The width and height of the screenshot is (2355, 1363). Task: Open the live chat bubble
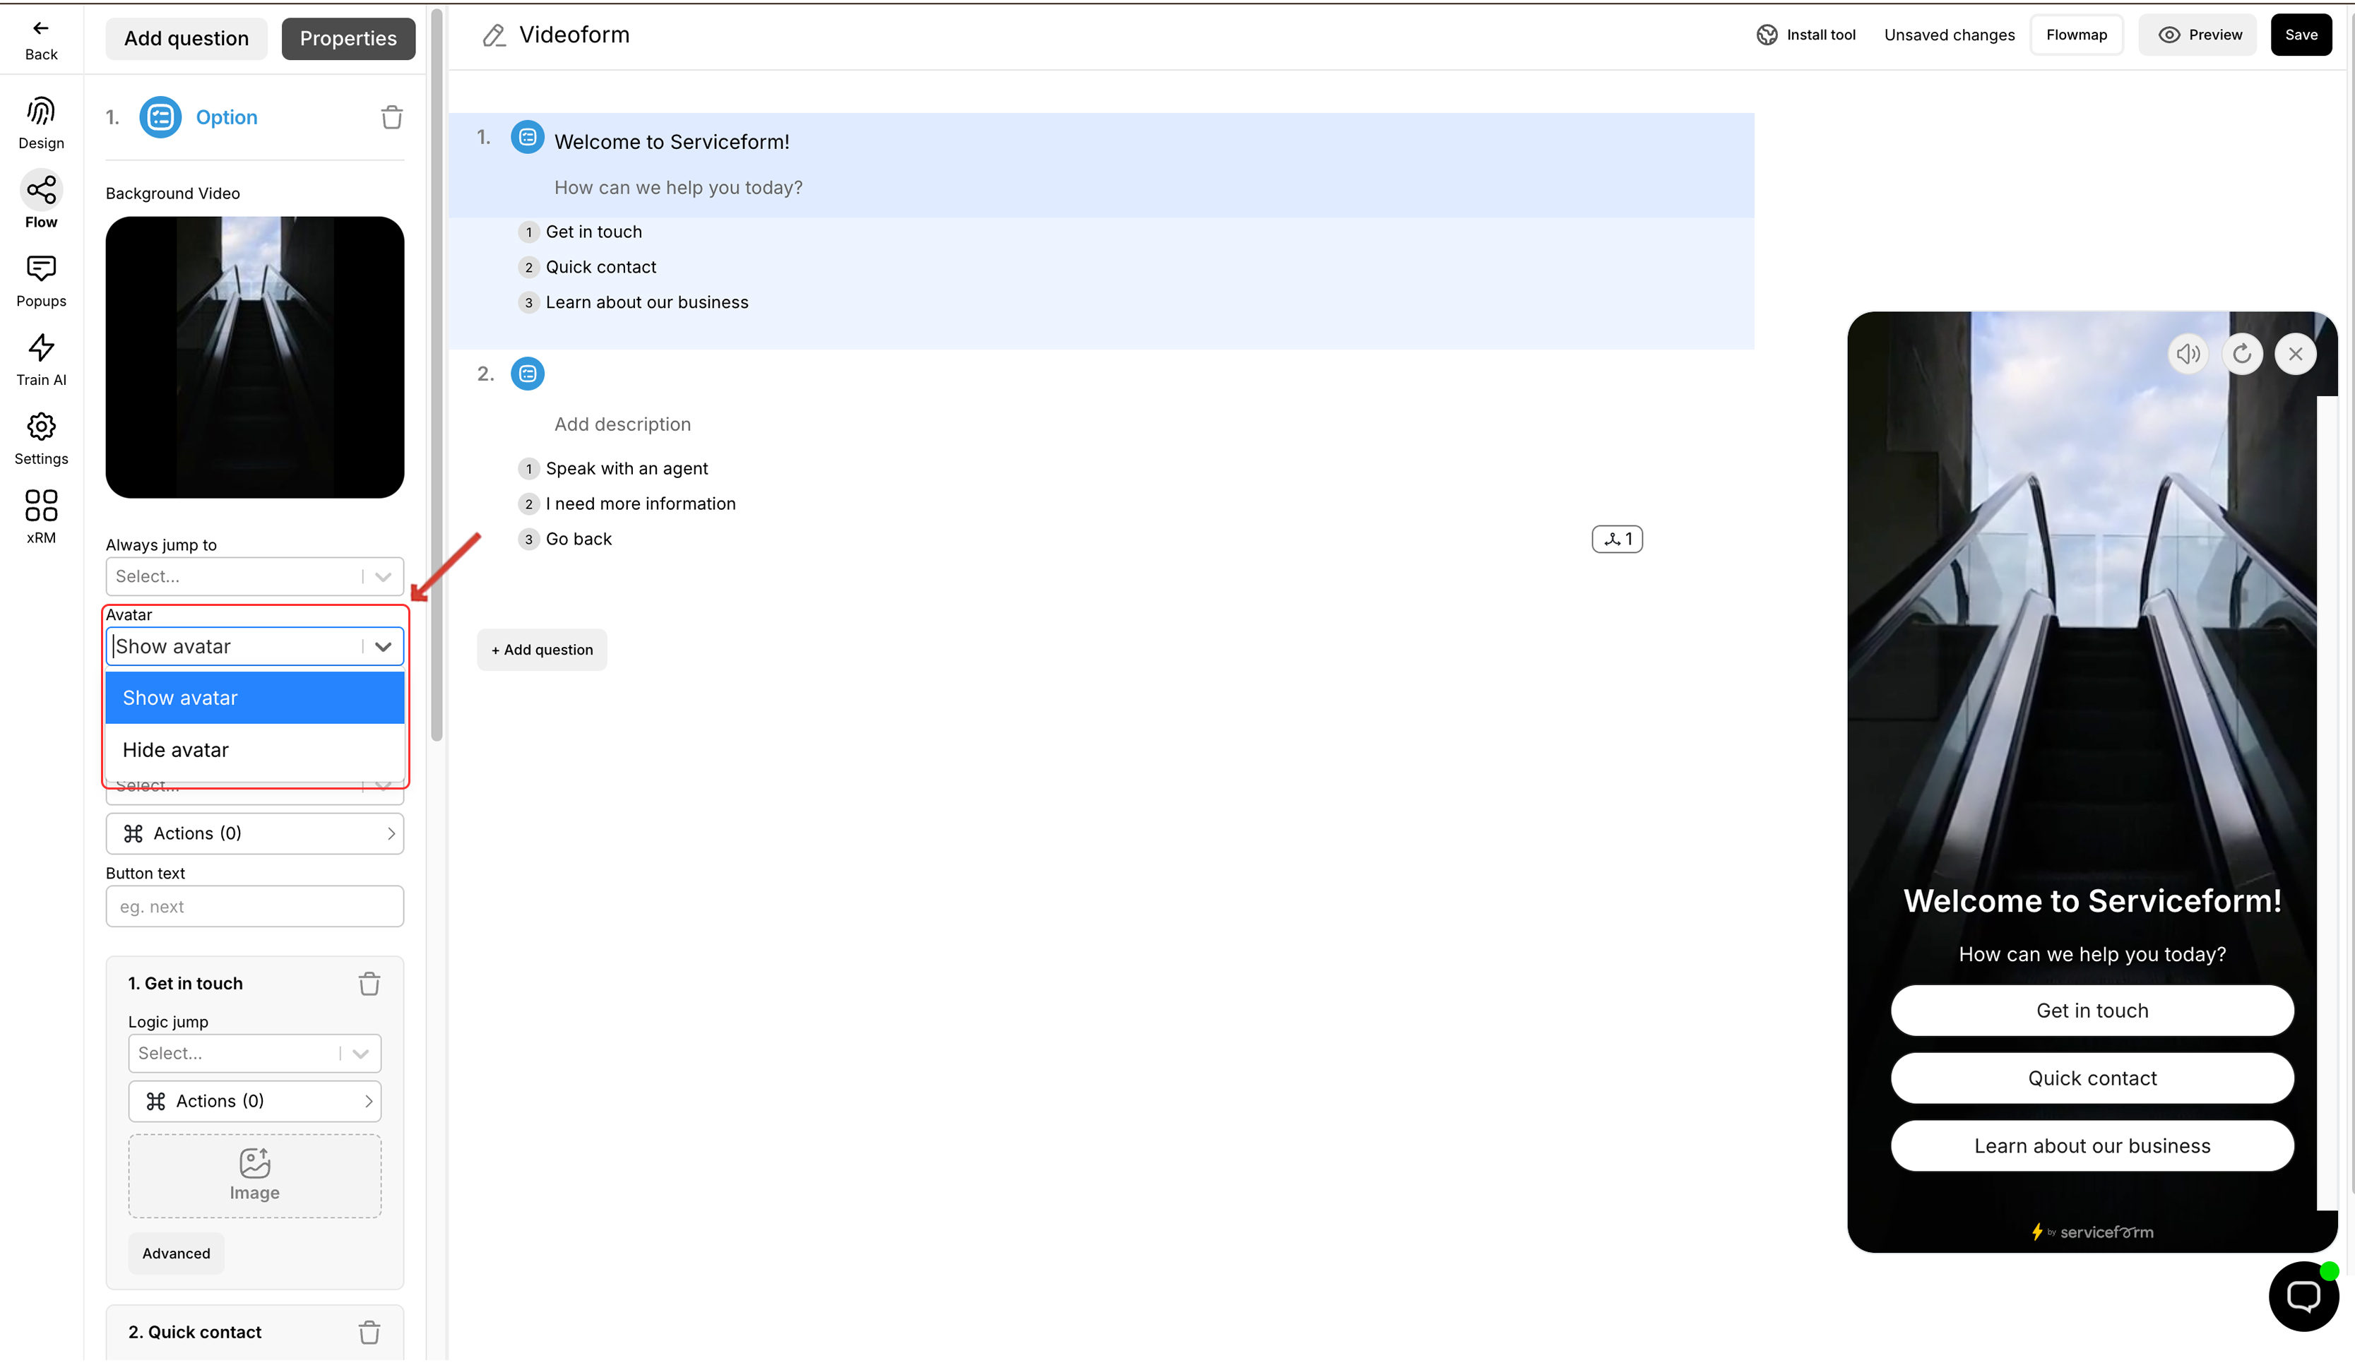tap(2303, 1296)
